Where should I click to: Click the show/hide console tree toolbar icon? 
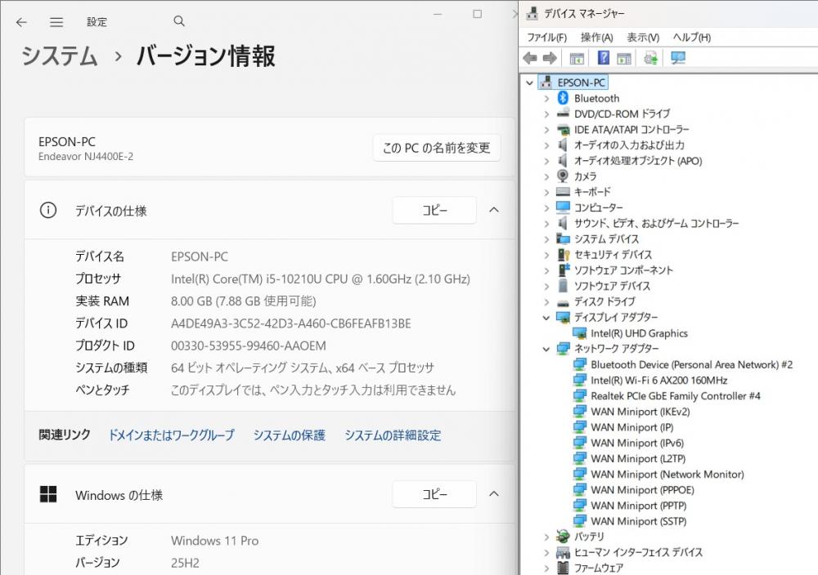point(577,58)
